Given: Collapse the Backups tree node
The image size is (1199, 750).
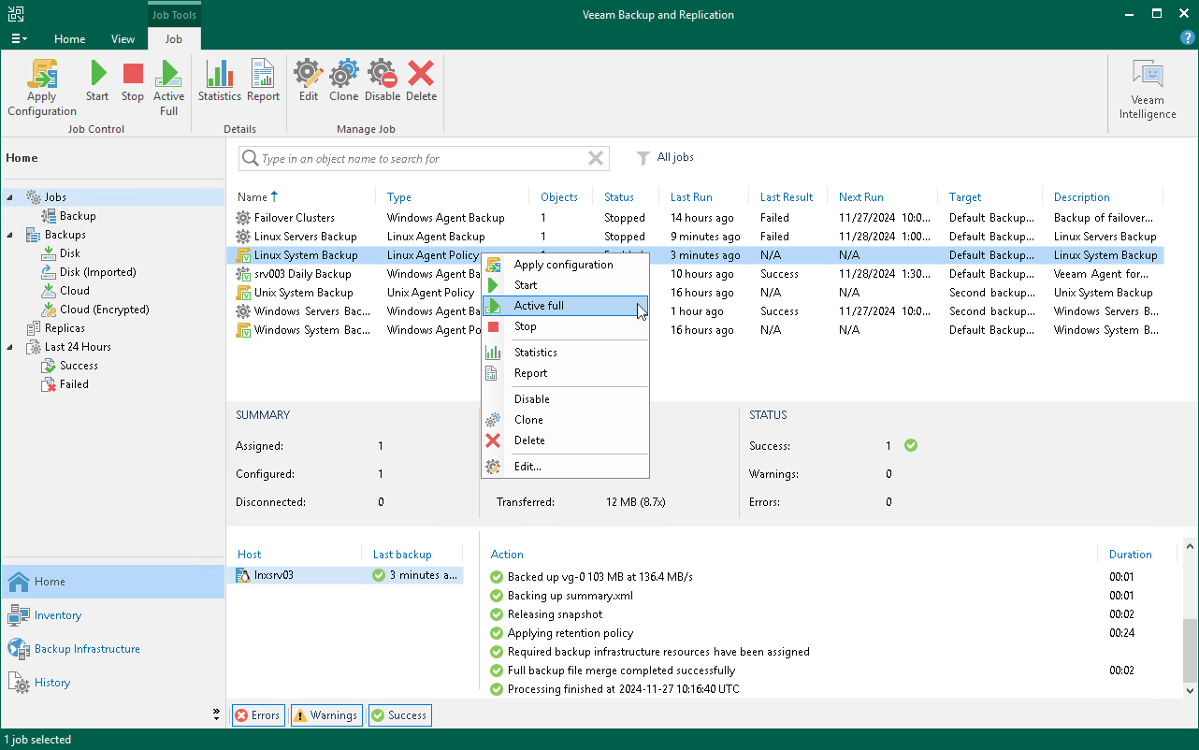Looking at the screenshot, I should pyautogui.click(x=11, y=235).
